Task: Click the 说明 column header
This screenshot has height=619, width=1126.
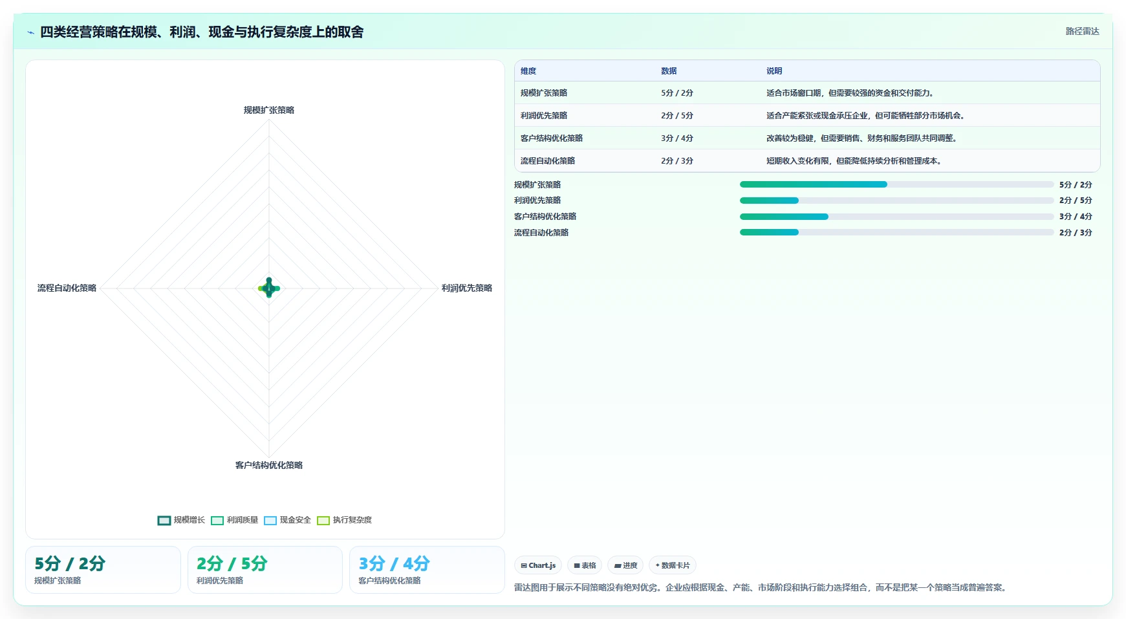Action: [774, 71]
